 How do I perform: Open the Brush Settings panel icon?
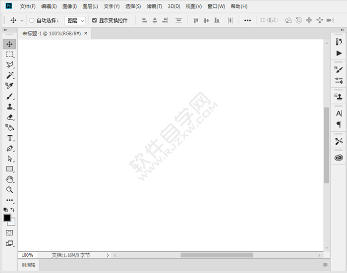(x=339, y=81)
